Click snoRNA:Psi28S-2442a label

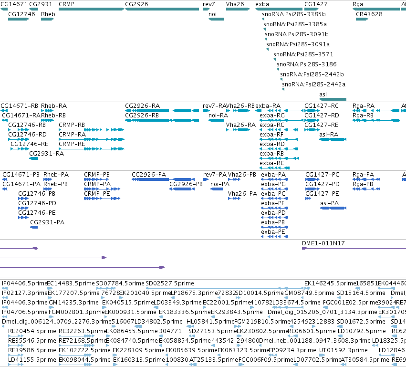click(x=314, y=84)
